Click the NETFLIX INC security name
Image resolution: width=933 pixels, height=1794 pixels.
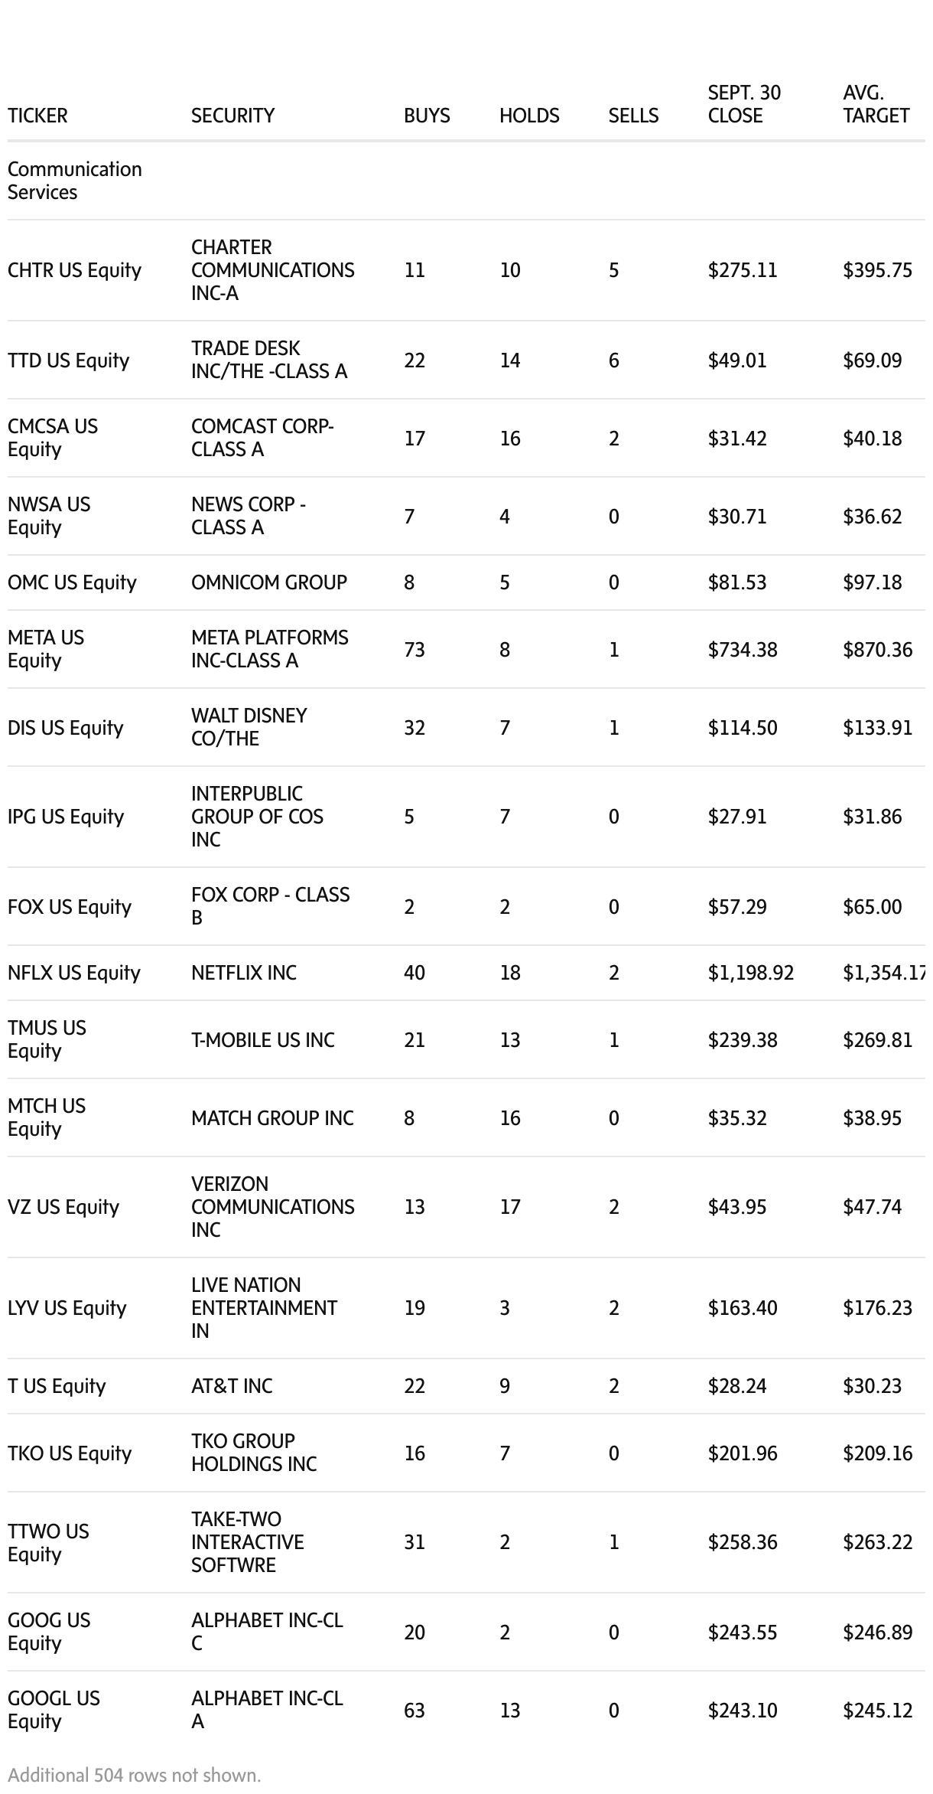[244, 973]
